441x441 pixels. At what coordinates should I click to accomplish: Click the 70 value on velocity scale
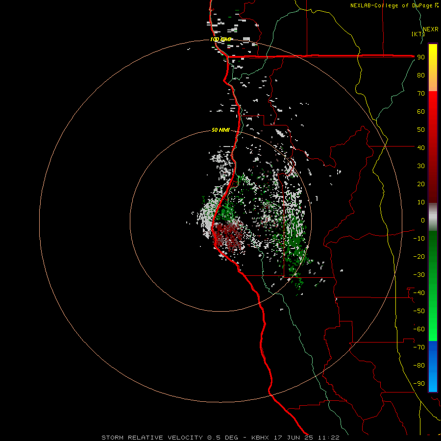coord(421,94)
